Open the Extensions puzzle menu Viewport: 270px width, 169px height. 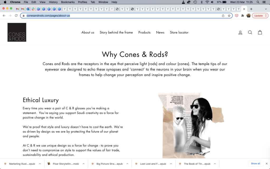pyautogui.click(x=243, y=16)
